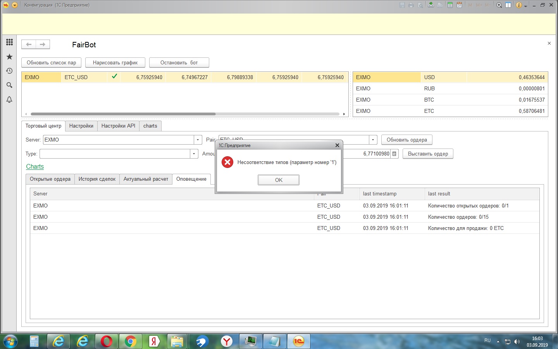The height and width of the screenshot is (349, 558).
Task: Open the calculator toolbar icon
Action: (x=450, y=5)
